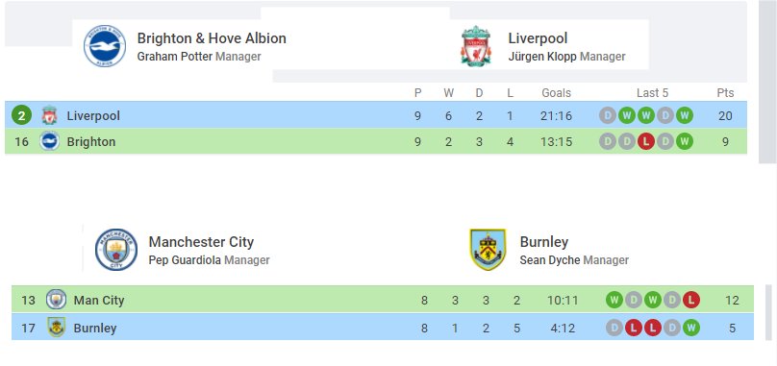Click small Burnley logo in table row

[x=56, y=328]
